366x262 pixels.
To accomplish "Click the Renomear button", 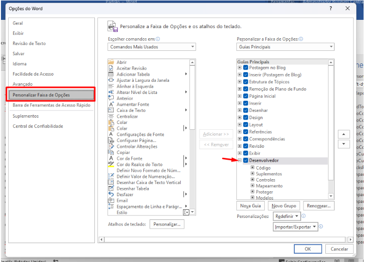I will pos(319,206).
